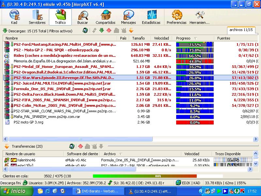
Task: Open the folder icon in quick launch
Action: point(40,191)
